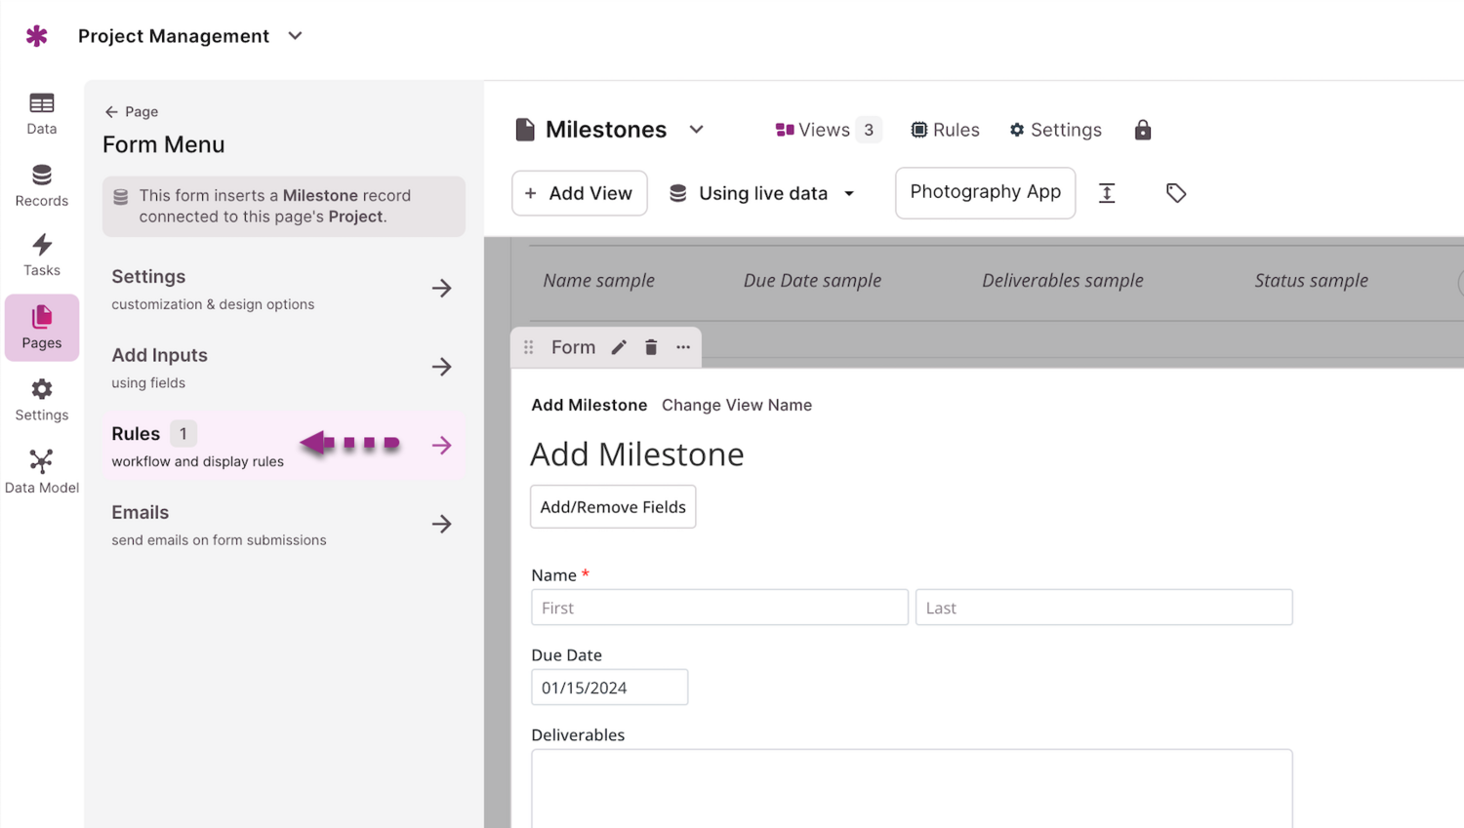Open the Data section in sidebar
The height and width of the screenshot is (828, 1464).
[41, 113]
